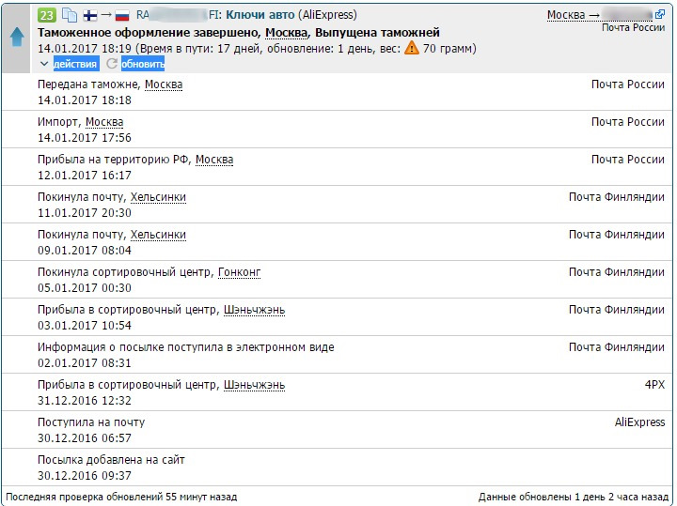Click Москва in the Передана таможне row
The height and width of the screenshot is (506, 677).
click(164, 84)
